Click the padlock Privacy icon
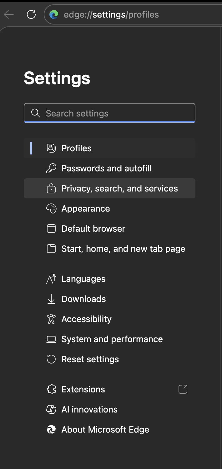The image size is (222, 469). pyautogui.click(x=51, y=188)
